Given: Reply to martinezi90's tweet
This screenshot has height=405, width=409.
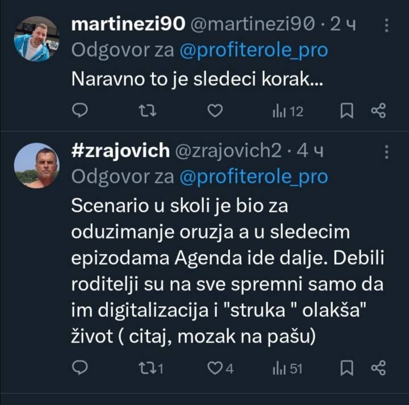Looking at the screenshot, I should tap(81, 111).
